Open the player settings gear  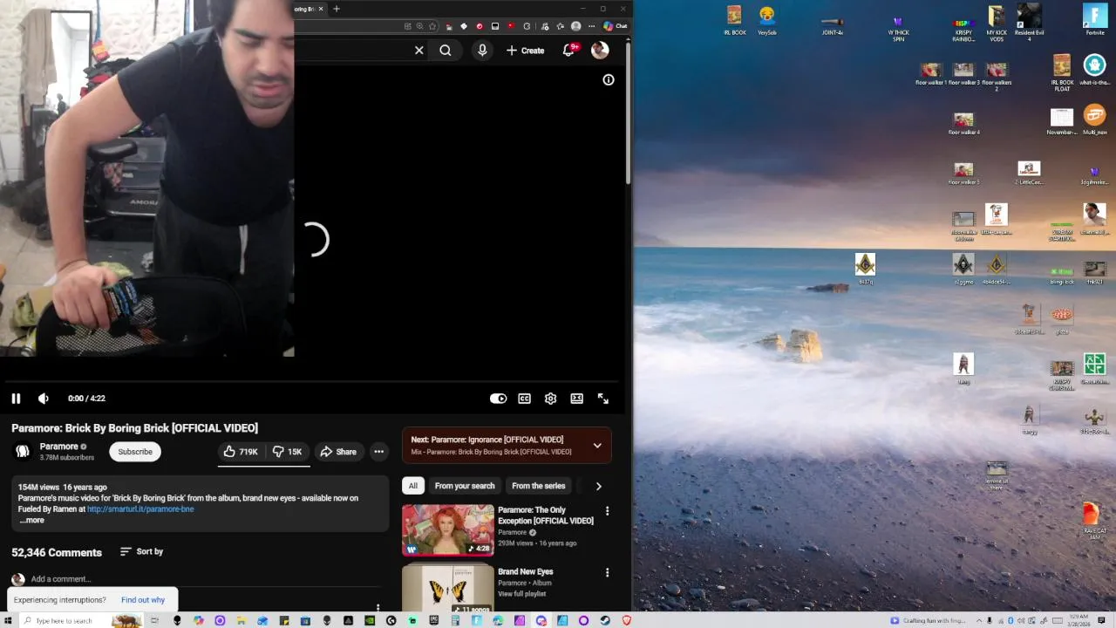[550, 399]
